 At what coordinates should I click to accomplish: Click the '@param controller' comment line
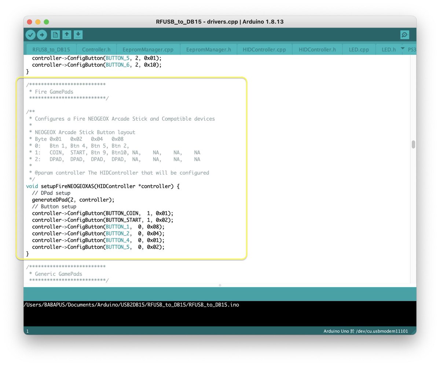tap(119, 173)
